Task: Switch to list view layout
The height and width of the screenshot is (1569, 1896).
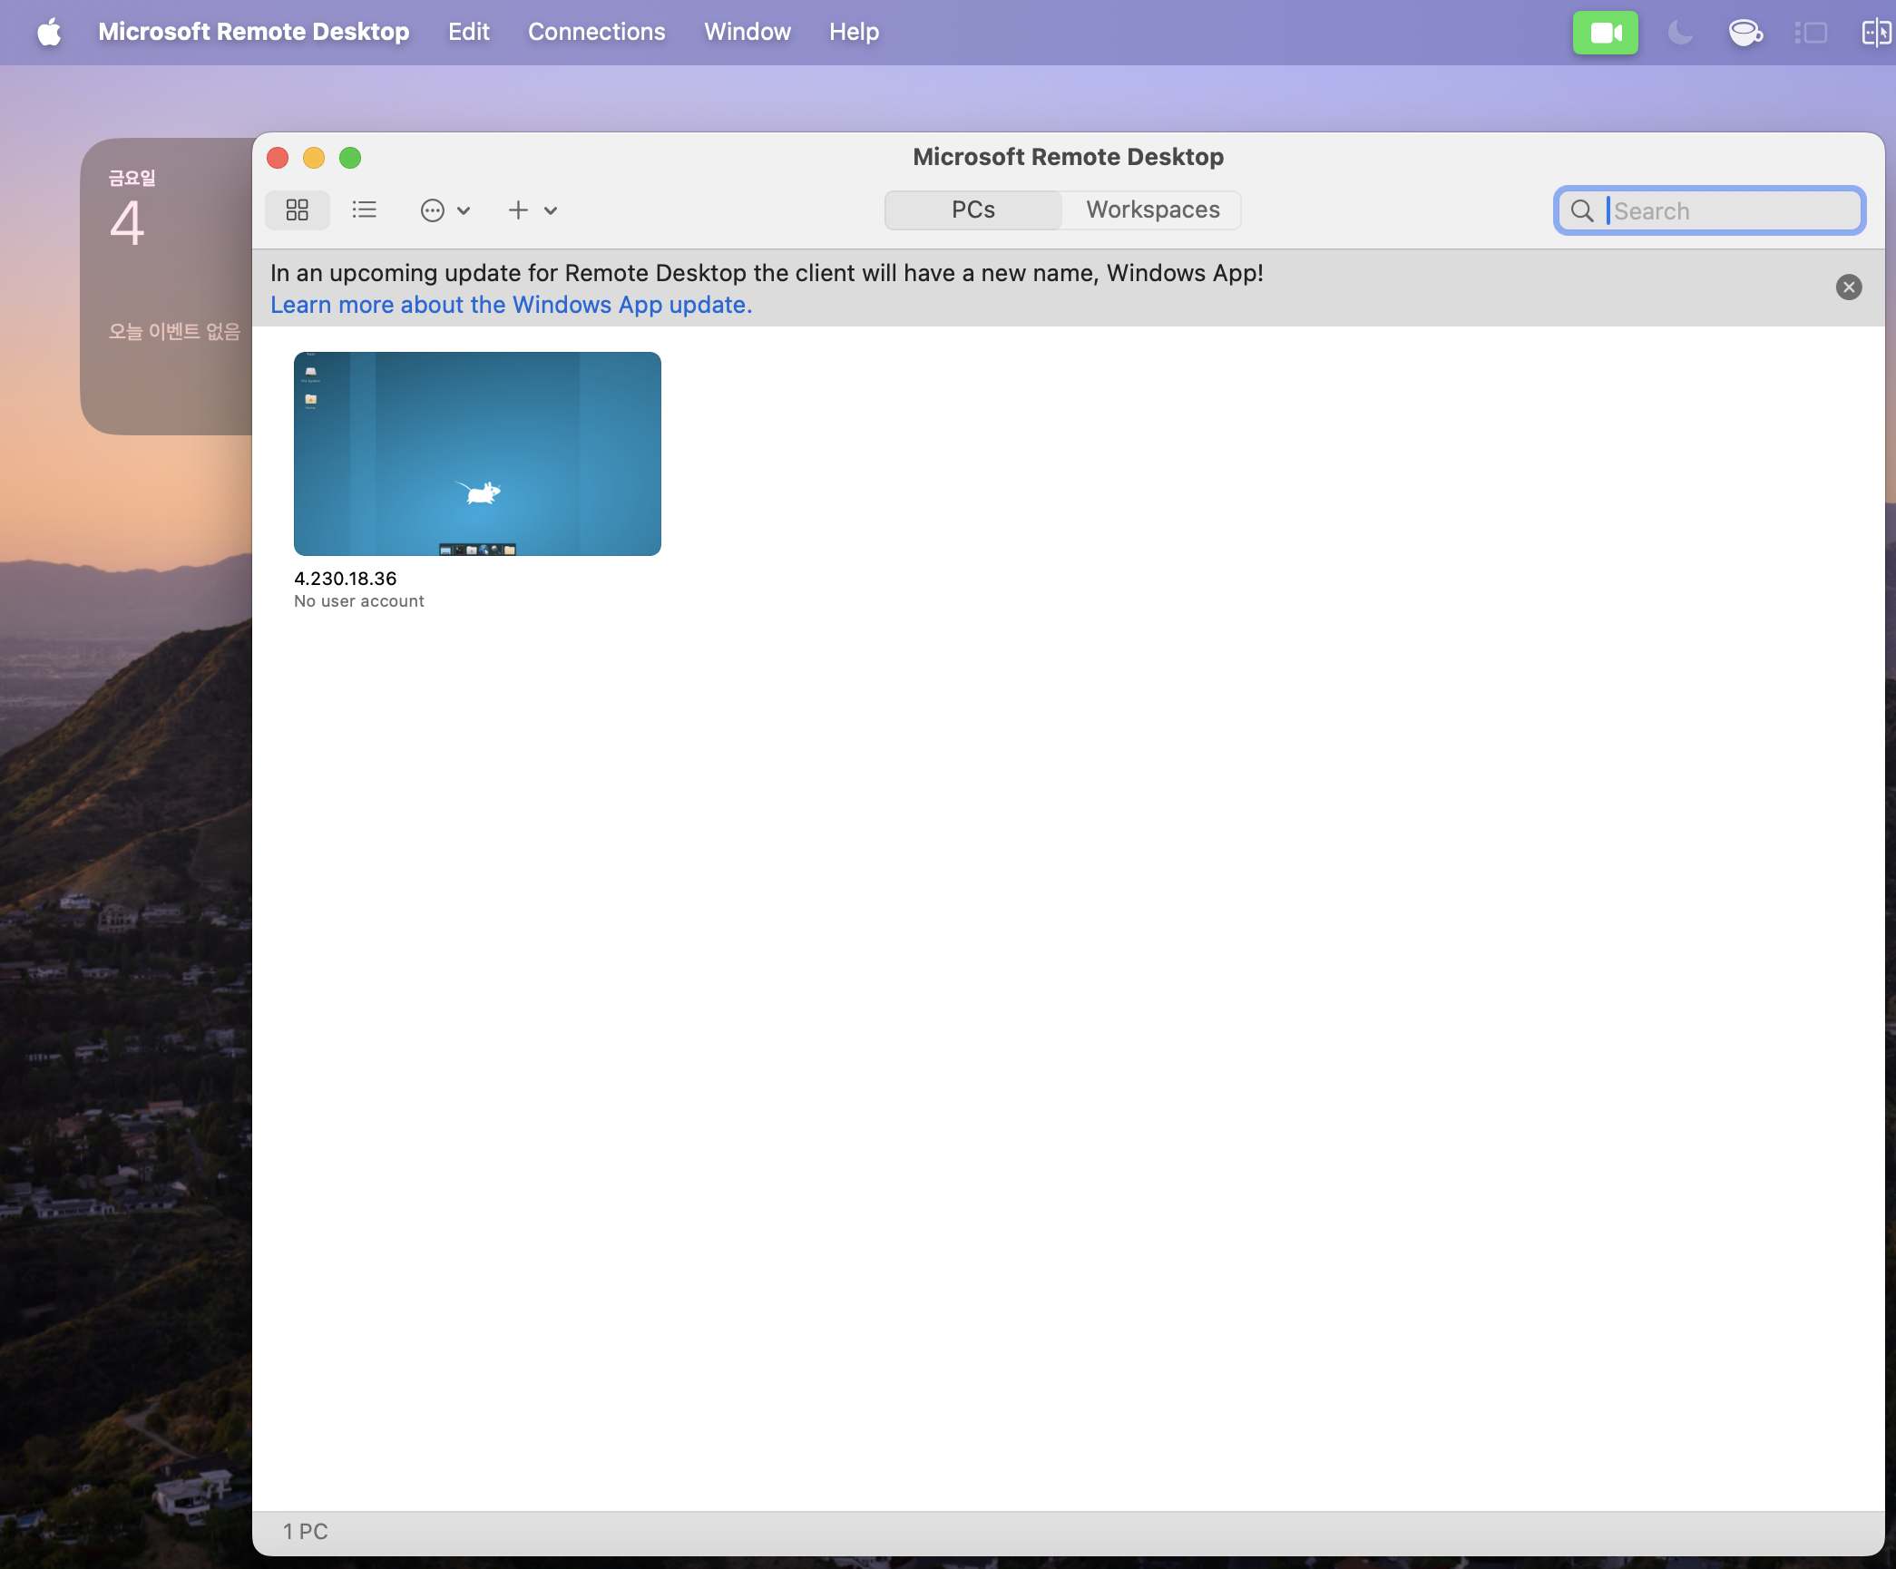Action: (364, 210)
